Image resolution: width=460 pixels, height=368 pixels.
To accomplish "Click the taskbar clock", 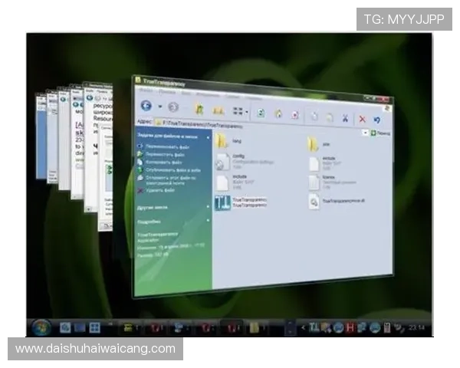I will (x=419, y=327).
